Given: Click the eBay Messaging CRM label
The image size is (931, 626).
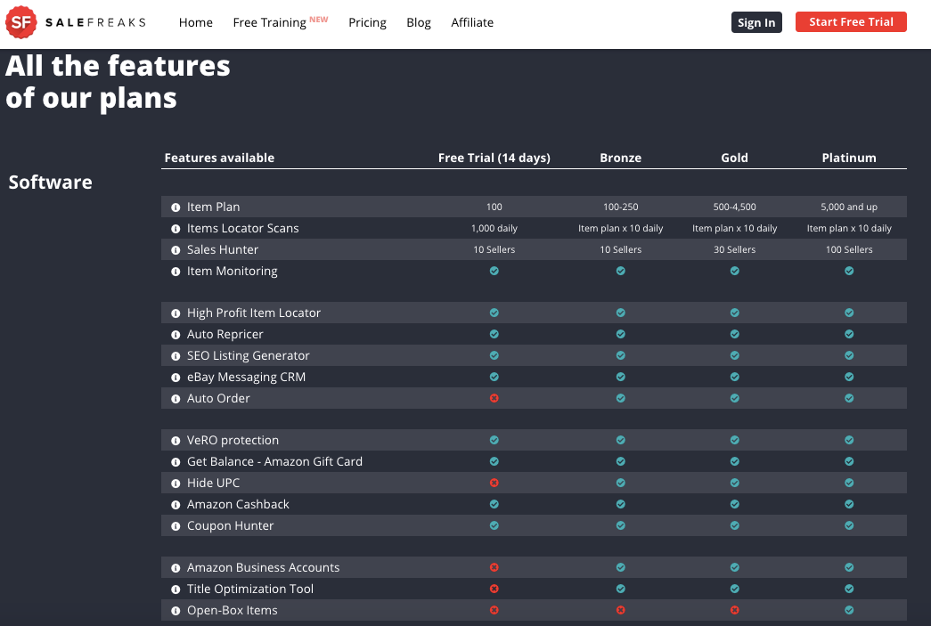Looking at the screenshot, I should 247,378.
